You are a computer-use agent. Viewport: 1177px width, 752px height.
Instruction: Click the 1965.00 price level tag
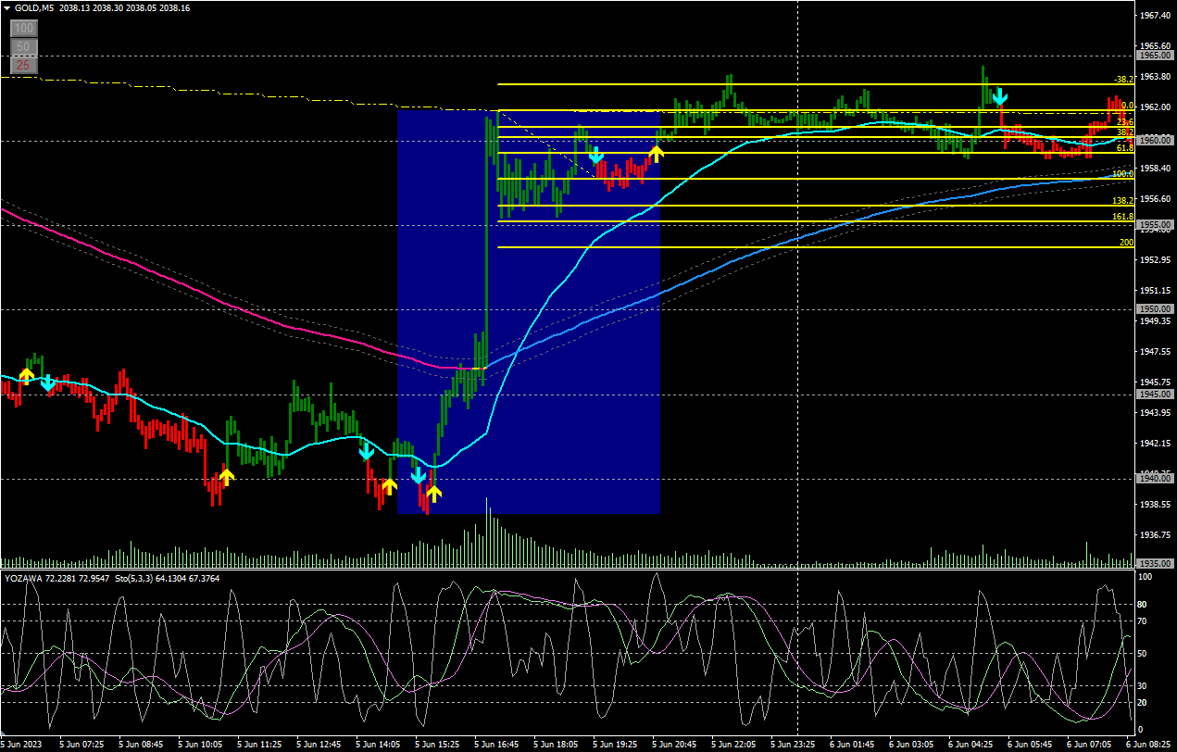coord(1154,56)
